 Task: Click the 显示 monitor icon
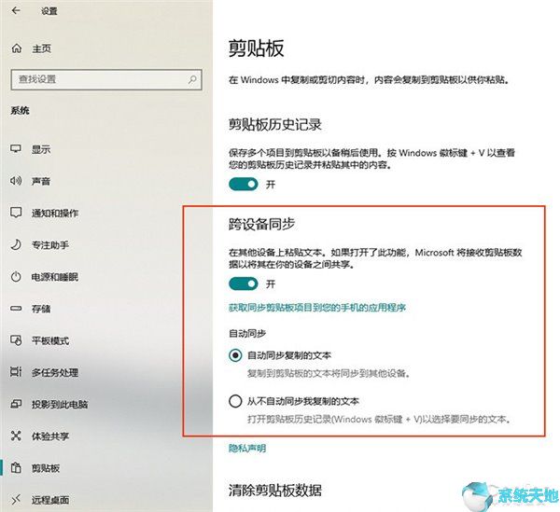[16, 149]
